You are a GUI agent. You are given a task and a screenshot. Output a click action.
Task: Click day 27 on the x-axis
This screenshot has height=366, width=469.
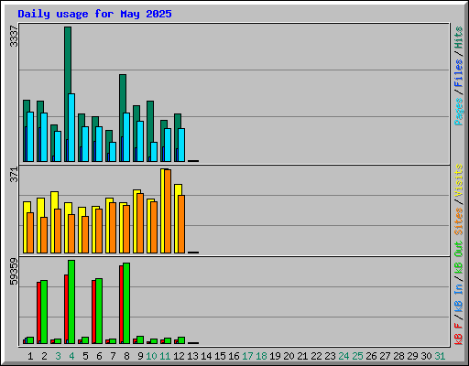[385, 356]
